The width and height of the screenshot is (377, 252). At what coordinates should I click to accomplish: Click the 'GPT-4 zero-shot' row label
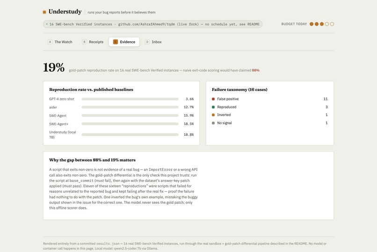tap(62, 99)
